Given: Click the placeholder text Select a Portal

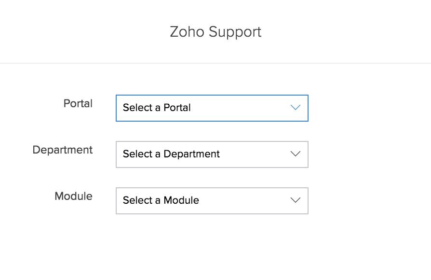Looking at the screenshot, I should click(156, 108).
